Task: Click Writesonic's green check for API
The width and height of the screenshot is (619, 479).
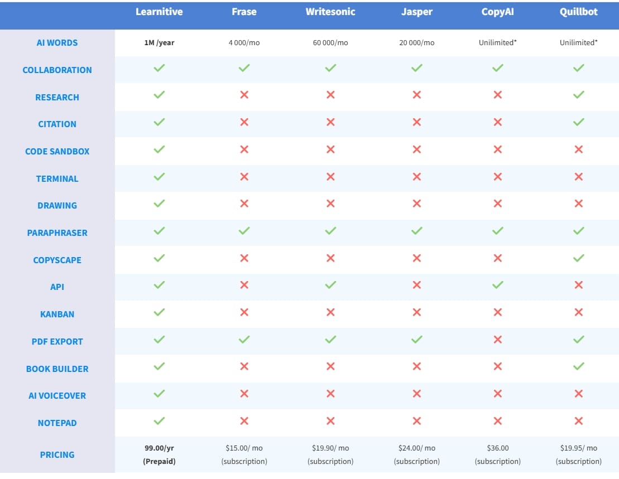Action: click(x=330, y=285)
